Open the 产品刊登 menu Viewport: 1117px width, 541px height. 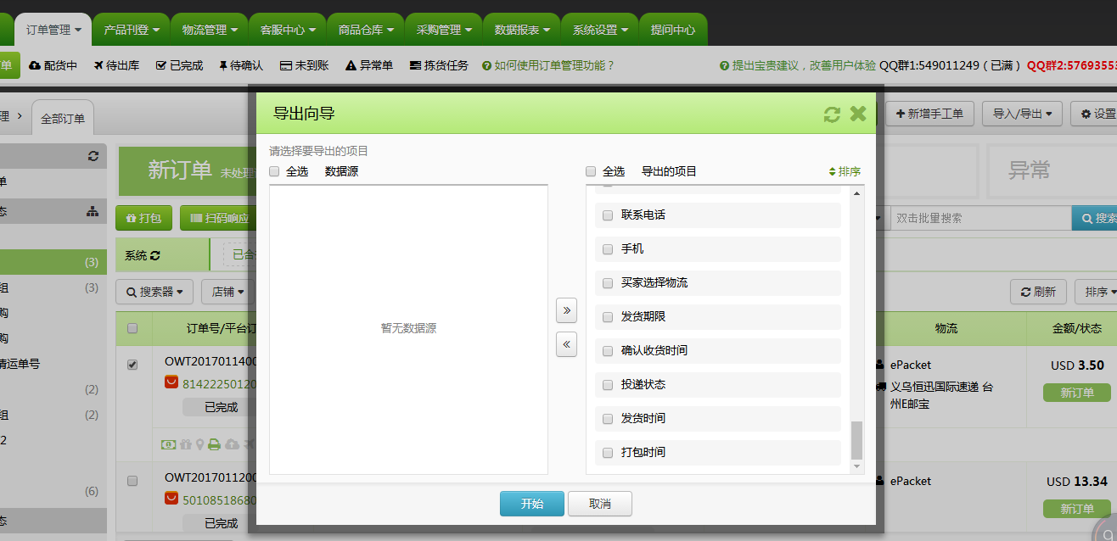coord(131,30)
